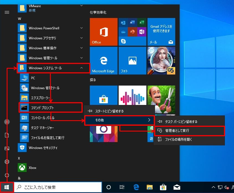Click the user account icon in Start sidebar
The image size is (234, 193).
pos(7,122)
